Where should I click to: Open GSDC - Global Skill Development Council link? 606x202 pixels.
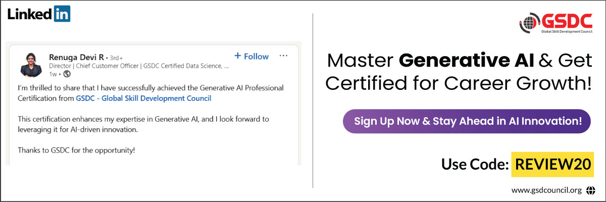pos(143,98)
